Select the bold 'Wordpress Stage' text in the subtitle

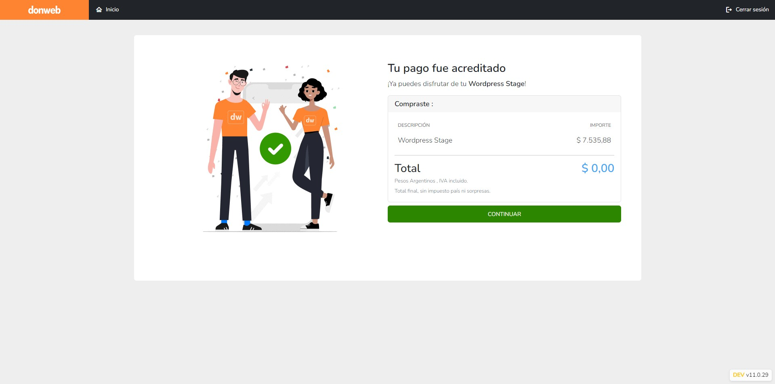tap(496, 84)
